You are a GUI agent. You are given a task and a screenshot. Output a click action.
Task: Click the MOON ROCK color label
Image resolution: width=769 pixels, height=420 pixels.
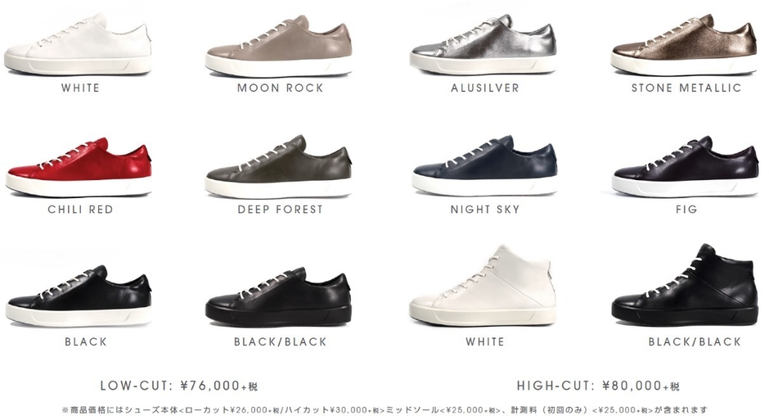tap(281, 88)
